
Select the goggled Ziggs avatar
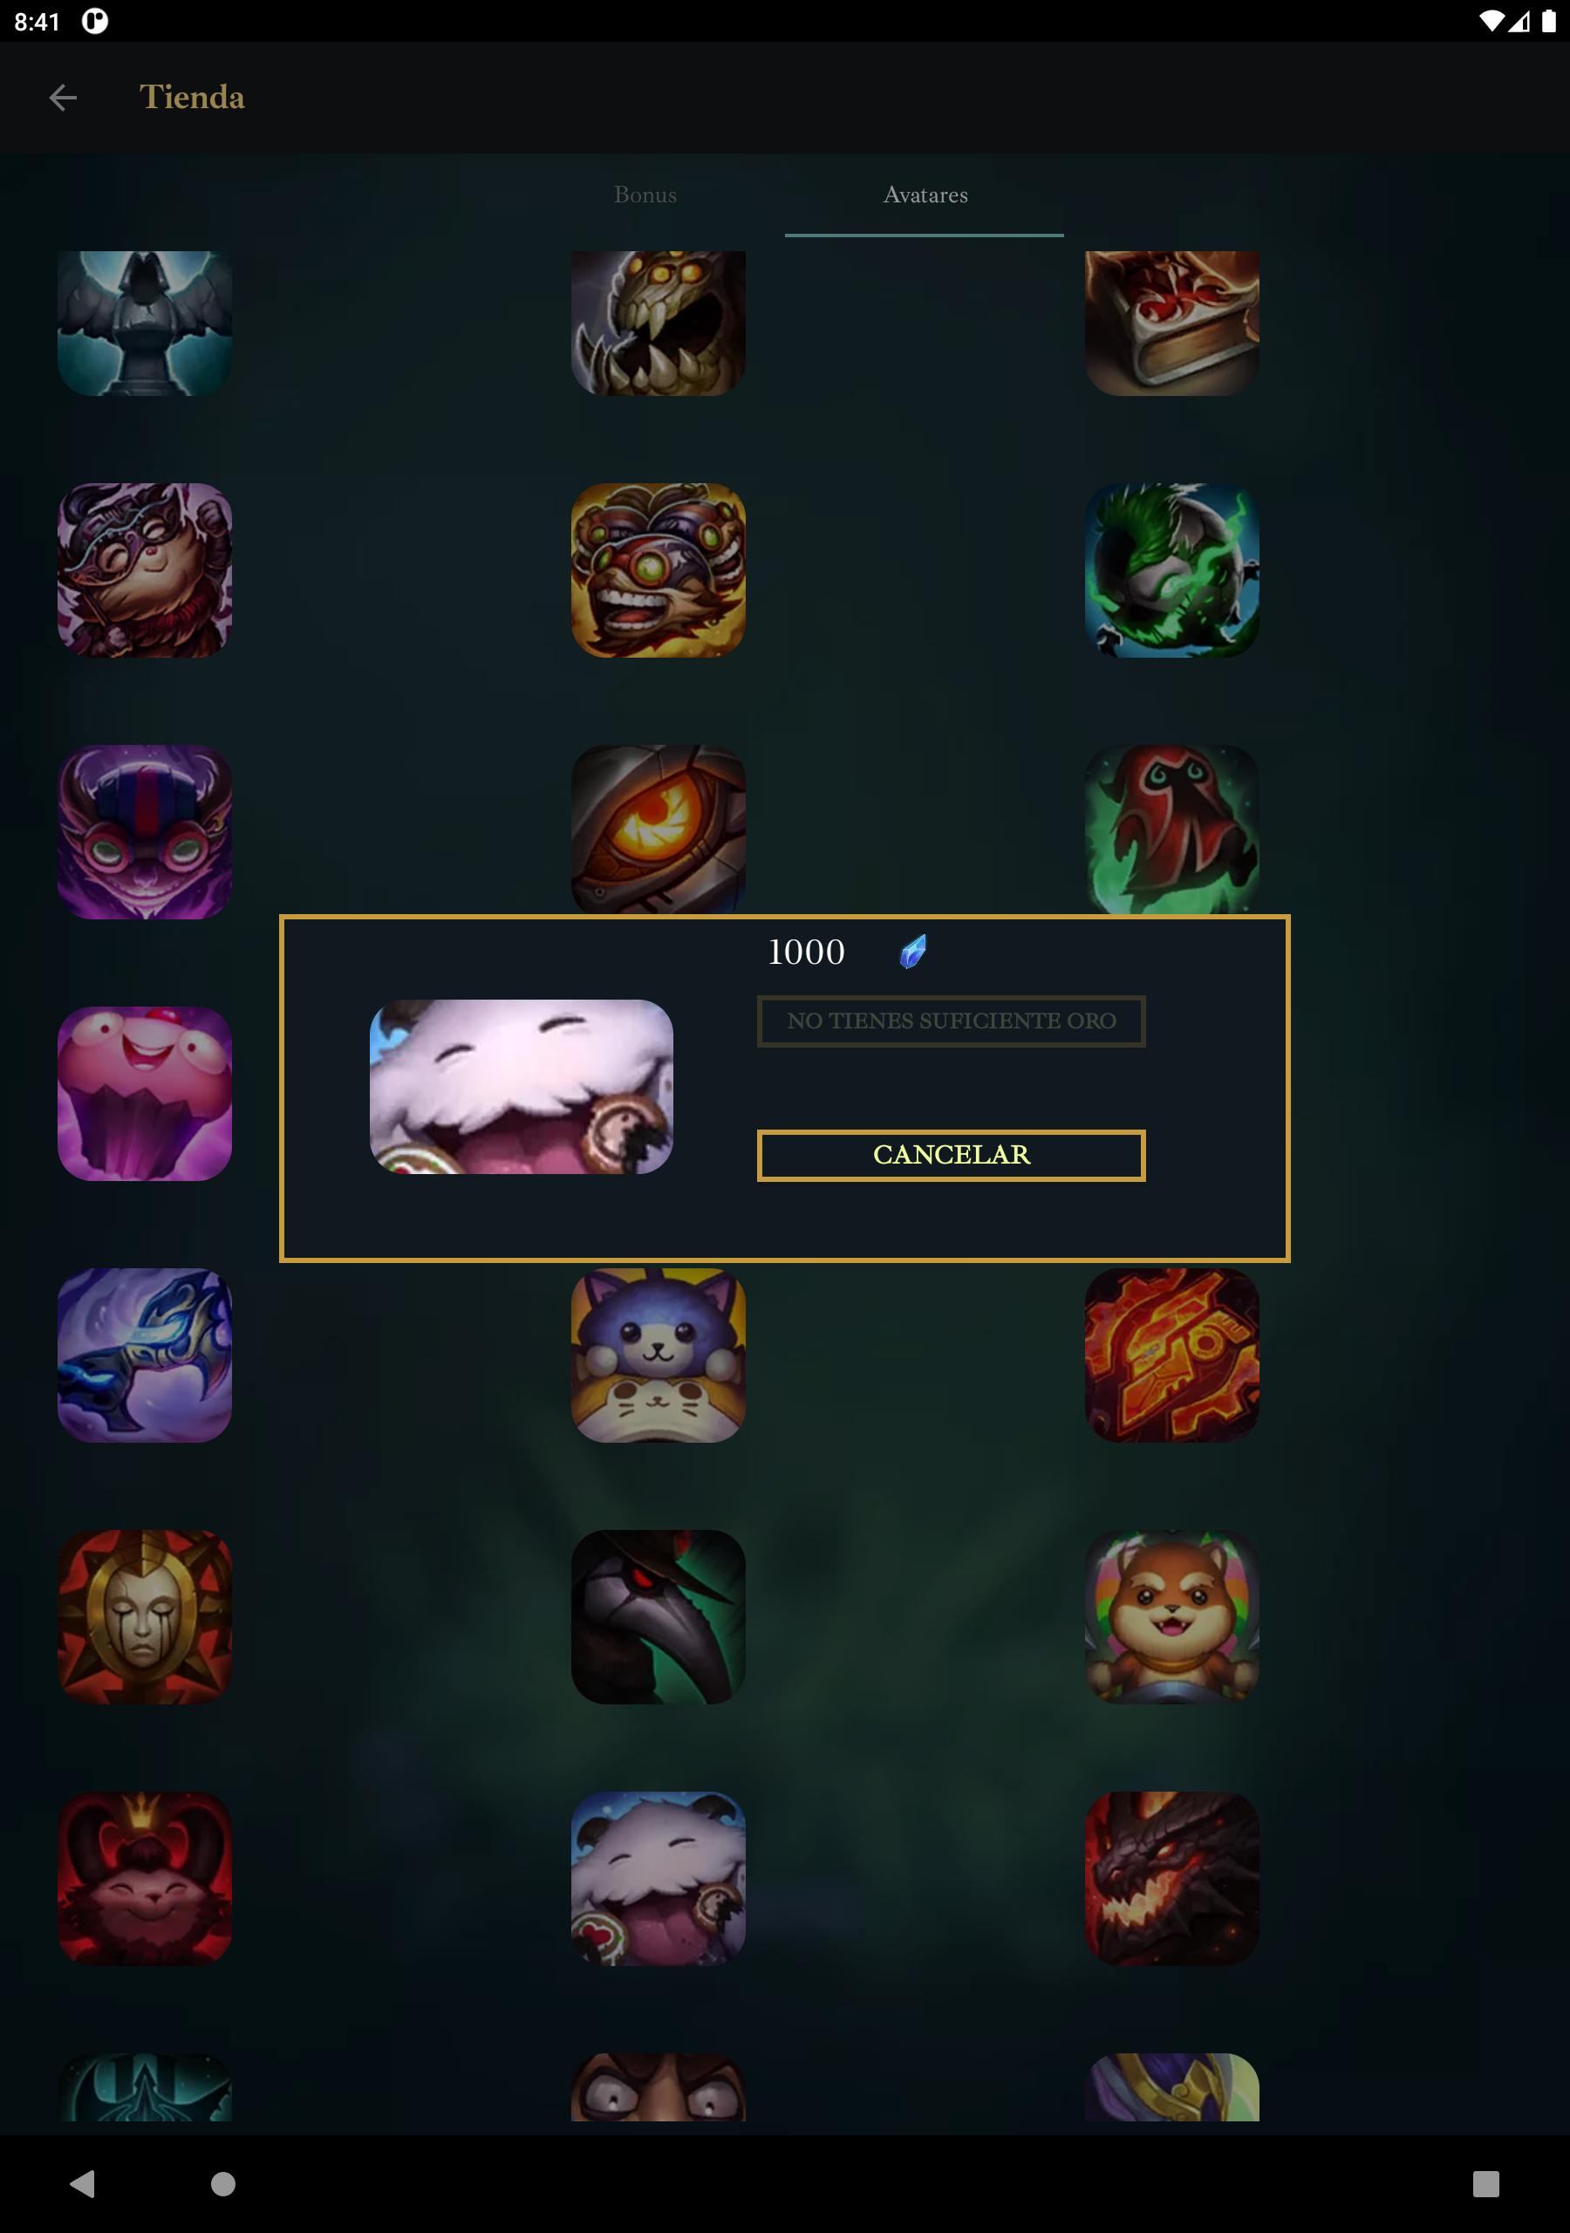click(x=659, y=570)
